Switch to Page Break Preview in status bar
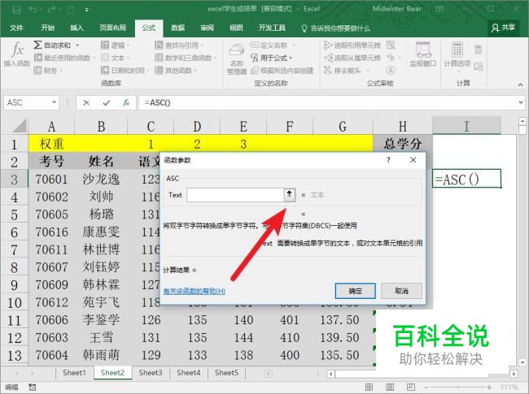This screenshot has height=394, width=529. 411,388
